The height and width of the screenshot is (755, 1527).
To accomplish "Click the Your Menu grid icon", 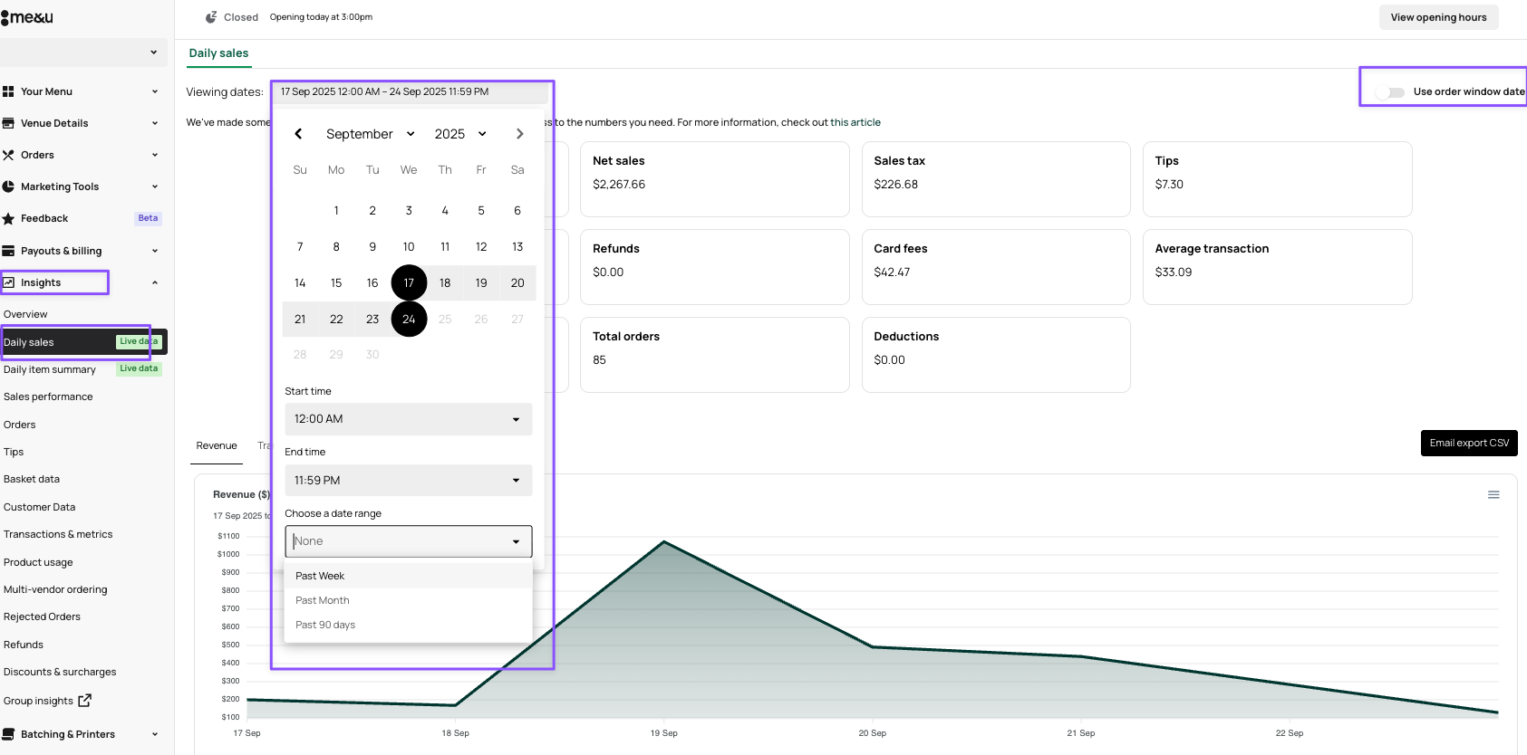I will click(8, 91).
